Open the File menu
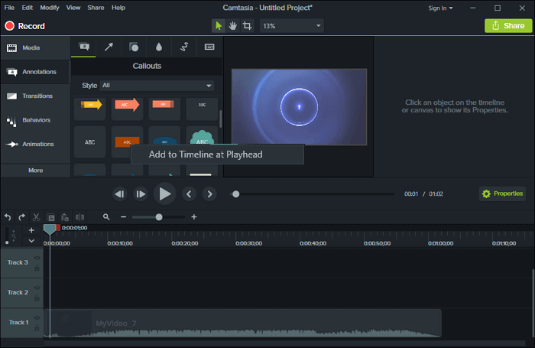The image size is (535, 348). click(9, 8)
